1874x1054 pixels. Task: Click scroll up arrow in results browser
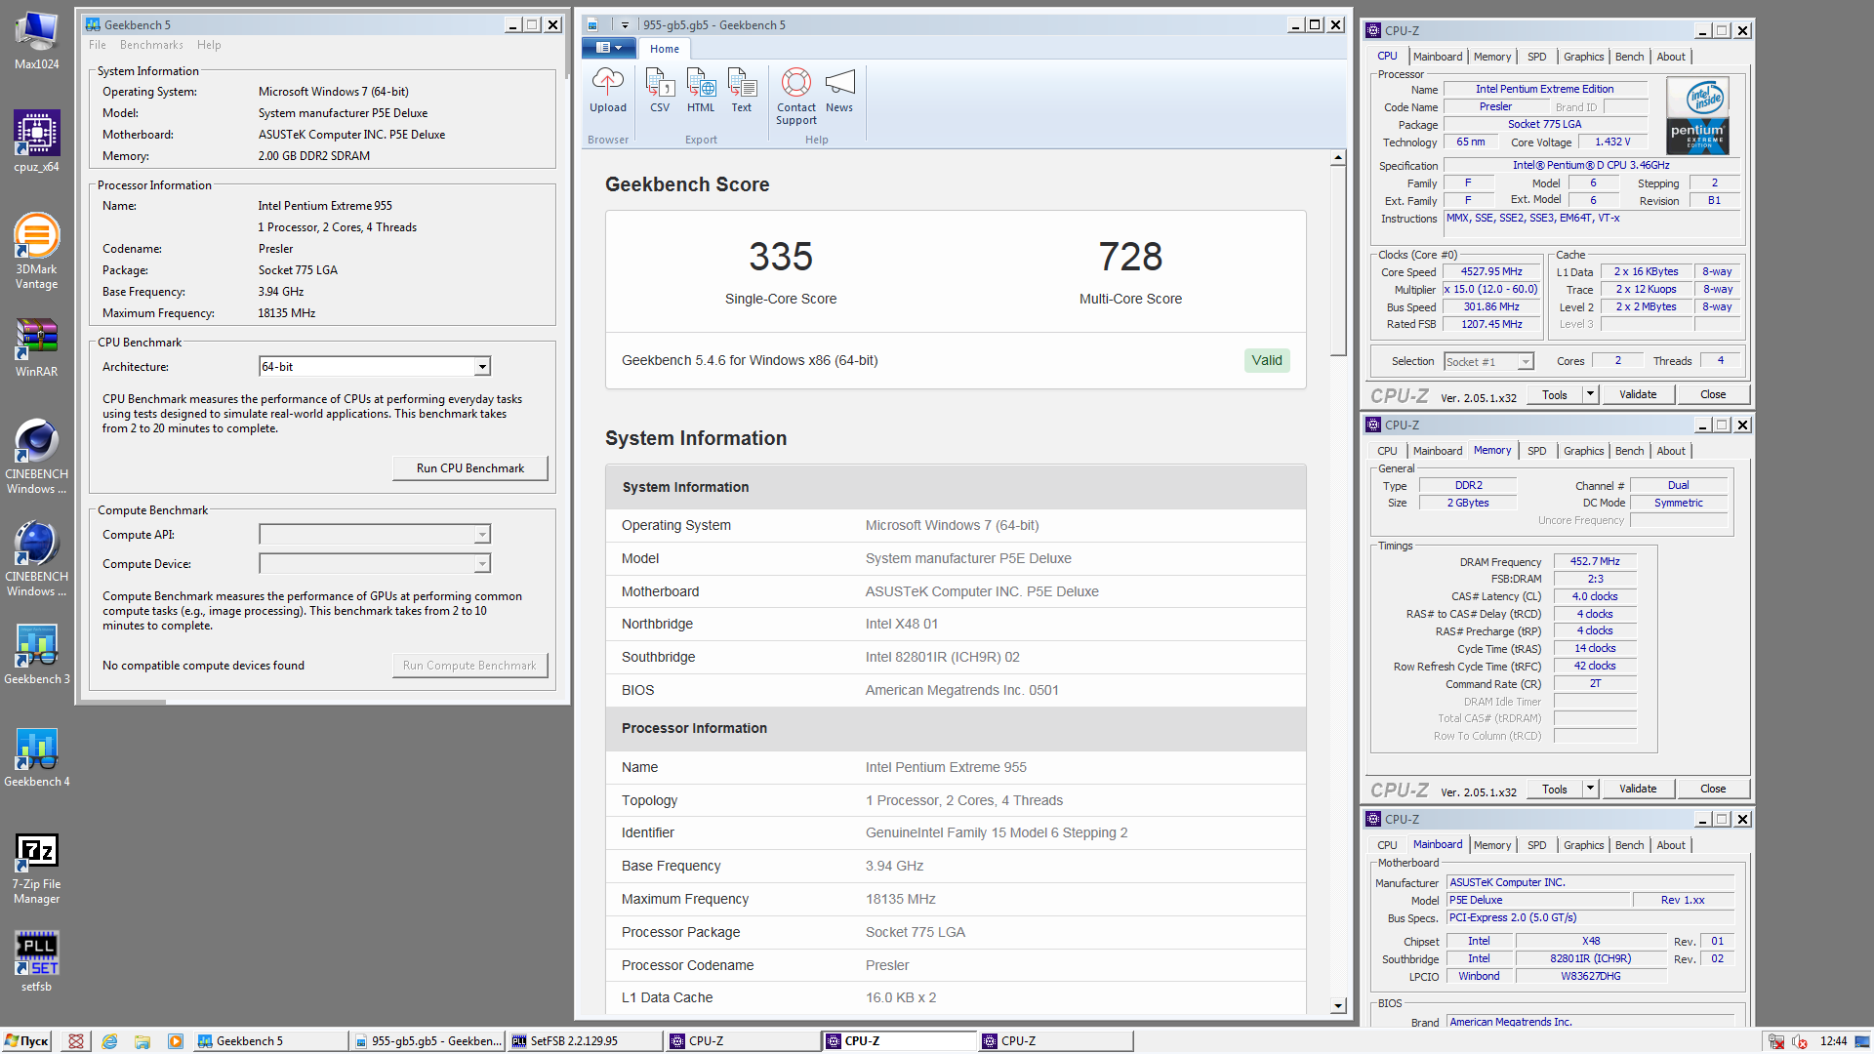point(1338,158)
